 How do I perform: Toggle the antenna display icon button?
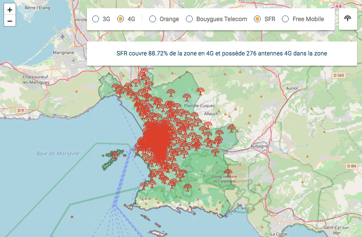[348, 19]
